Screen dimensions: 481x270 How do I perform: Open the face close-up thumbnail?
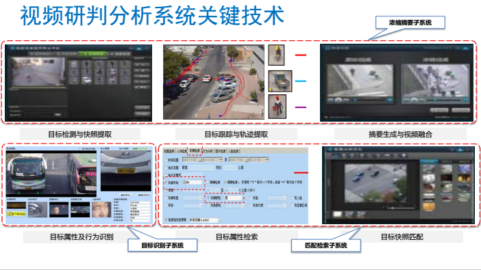click(101, 209)
